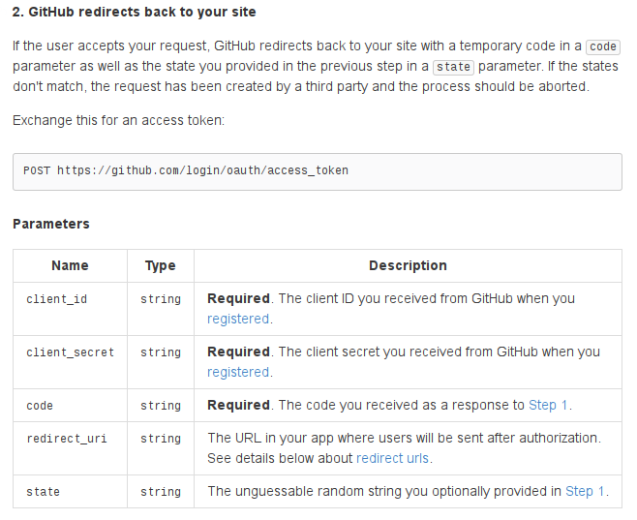Select the "redirect_uri" parameter name cell
Screen dimensions: 637x520
click(67, 439)
